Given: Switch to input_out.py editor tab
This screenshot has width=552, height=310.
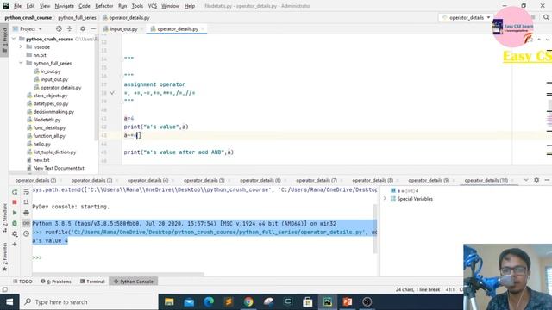Looking at the screenshot, I should tap(123, 28).
